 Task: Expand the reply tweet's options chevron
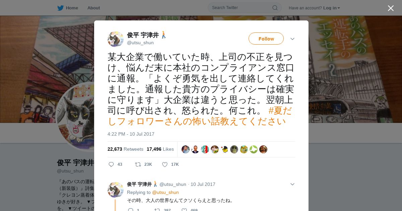292,184
